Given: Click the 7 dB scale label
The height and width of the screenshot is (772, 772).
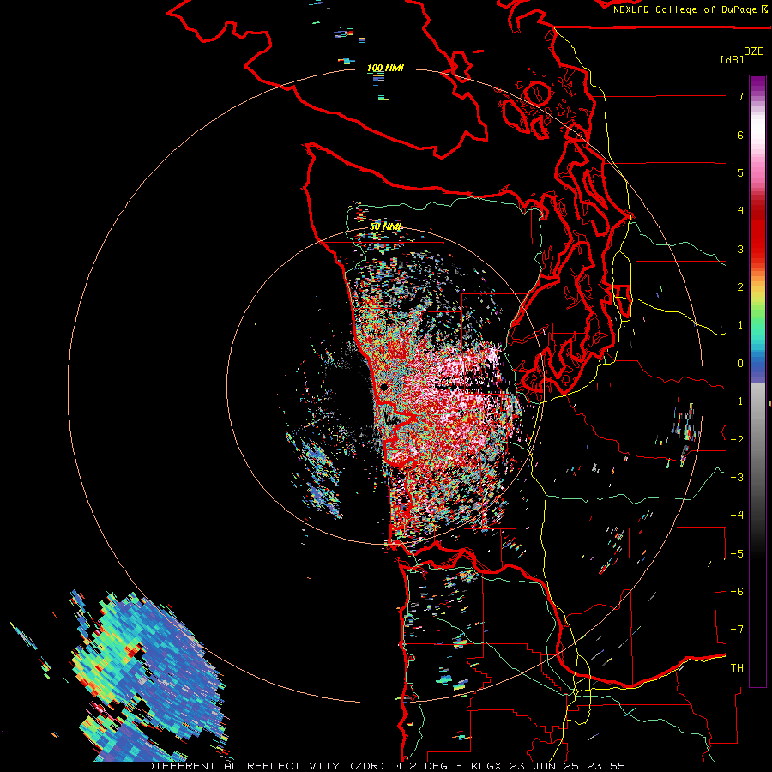Looking at the screenshot, I should tap(740, 96).
